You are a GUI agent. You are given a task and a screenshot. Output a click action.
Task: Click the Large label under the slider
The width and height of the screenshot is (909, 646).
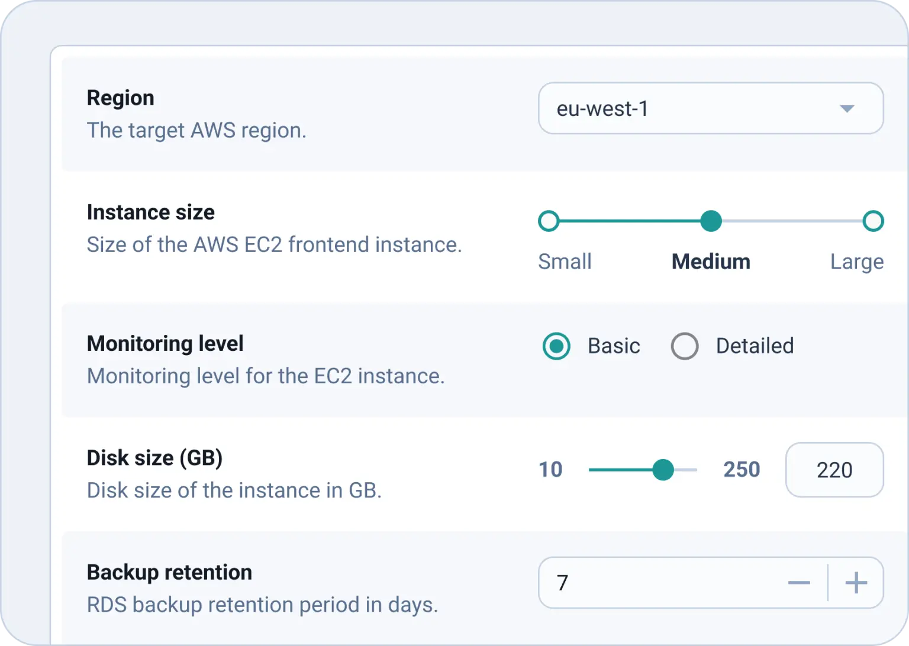click(856, 261)
